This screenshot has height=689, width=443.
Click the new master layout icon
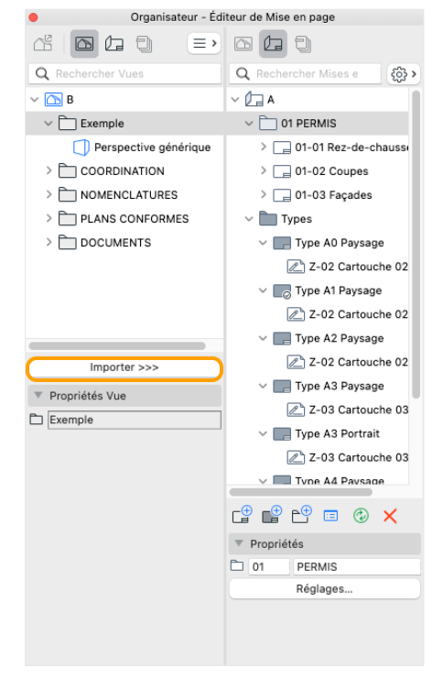[272, 515]
